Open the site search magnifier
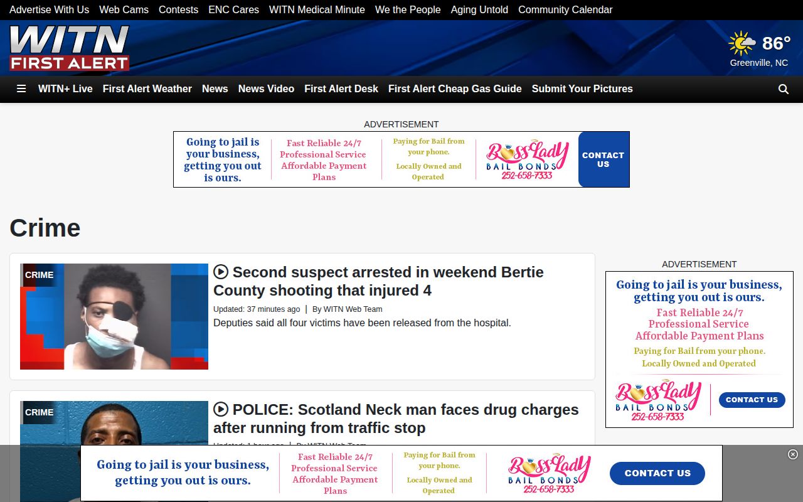This screenshot has width=803, height=502. coord(783,89)
